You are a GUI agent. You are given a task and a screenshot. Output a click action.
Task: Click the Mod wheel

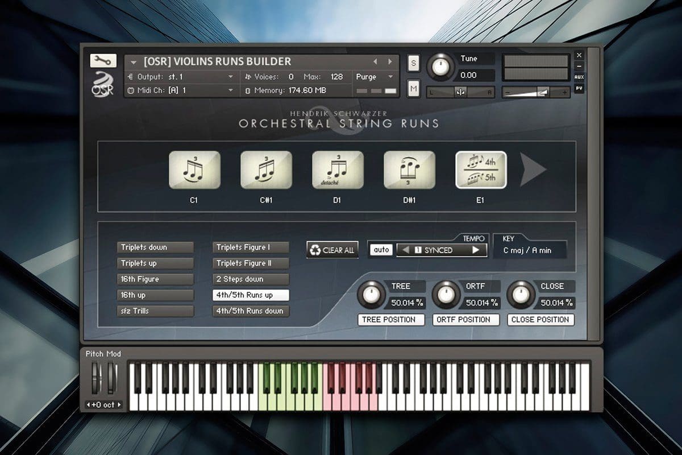click(112, 379)
